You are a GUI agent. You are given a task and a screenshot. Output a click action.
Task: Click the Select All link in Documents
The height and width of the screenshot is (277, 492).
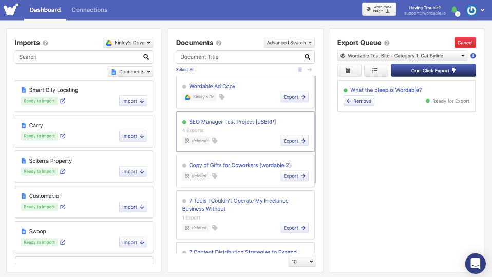pos(185,70)
